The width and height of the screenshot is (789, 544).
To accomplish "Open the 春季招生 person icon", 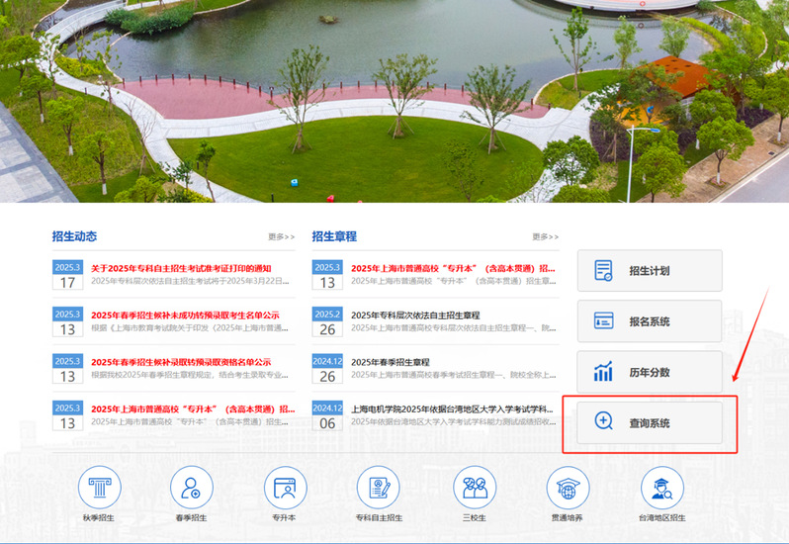I will [x=192, y=488].
